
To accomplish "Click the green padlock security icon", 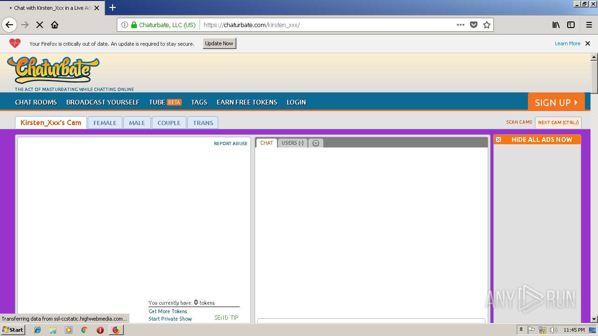I will 134,25.
